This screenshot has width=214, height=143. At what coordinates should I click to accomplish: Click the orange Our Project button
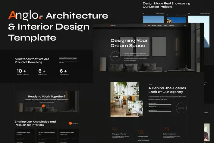tap(46, 106)
